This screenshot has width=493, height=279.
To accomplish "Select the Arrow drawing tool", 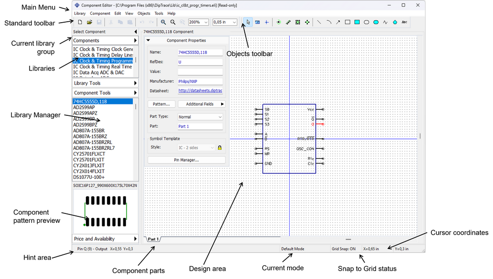I will pyautogui.click(x=338, y=22).
